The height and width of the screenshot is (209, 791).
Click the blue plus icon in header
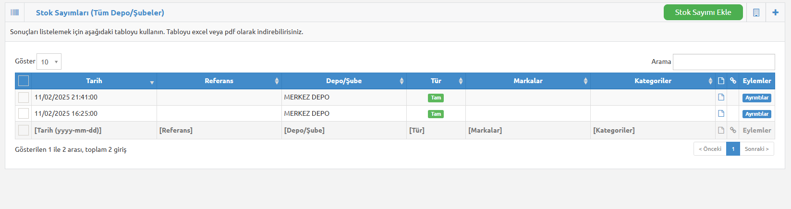click(x=775, y=12)
